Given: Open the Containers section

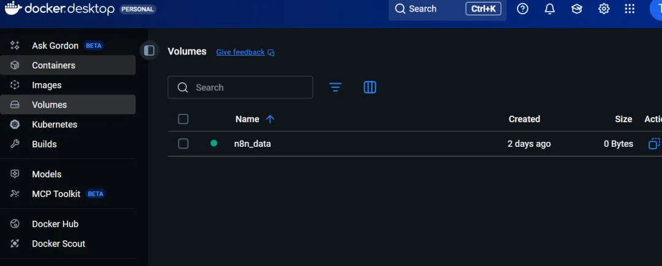Looking at the screenshot, I should (x=67, y=65).
